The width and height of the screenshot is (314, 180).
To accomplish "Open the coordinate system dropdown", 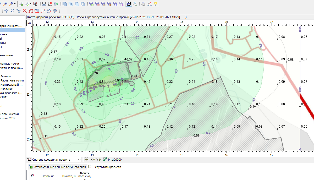I will point(79,160).
